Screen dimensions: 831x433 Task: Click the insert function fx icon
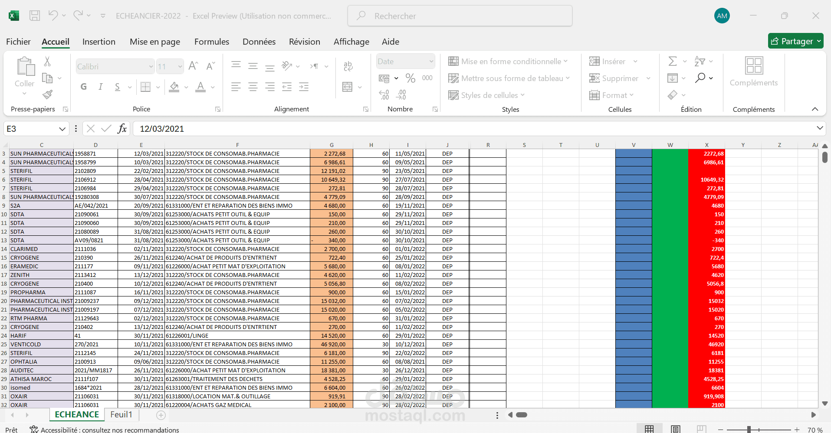[x=122, y=129]
